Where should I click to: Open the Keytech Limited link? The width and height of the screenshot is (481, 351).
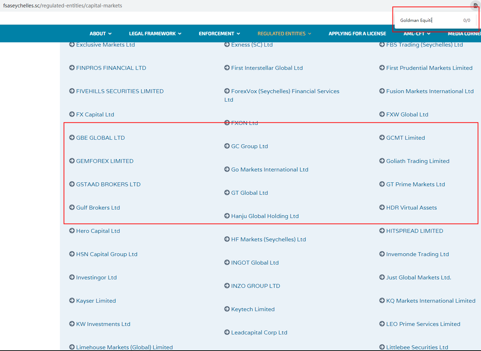coord(253,309)
